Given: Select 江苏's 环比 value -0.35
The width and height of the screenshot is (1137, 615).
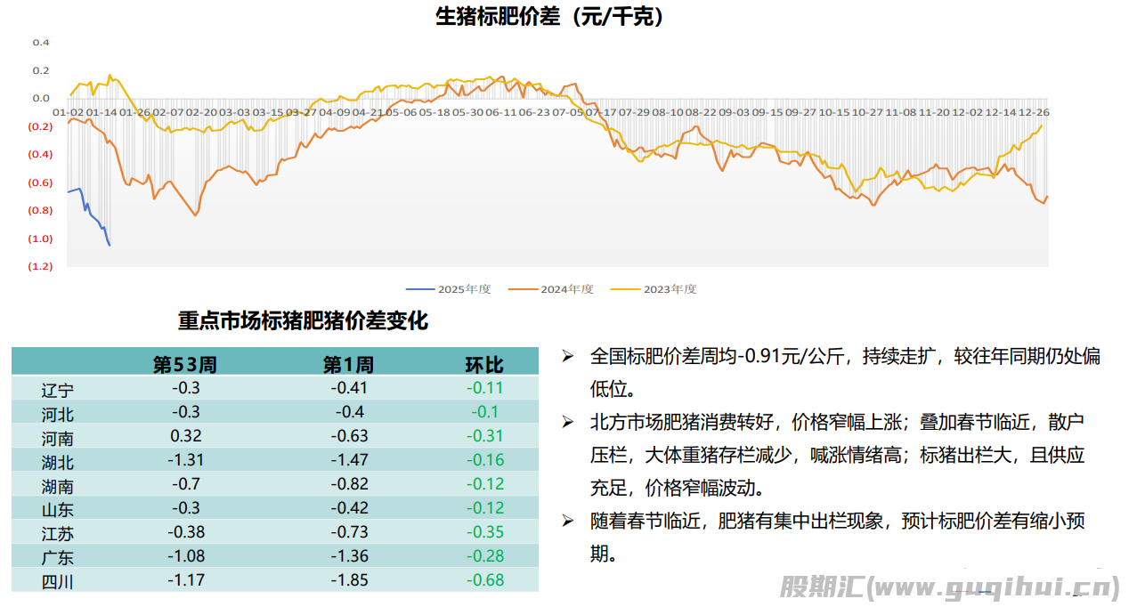Looking at the screenshot, I should (485, 532).
